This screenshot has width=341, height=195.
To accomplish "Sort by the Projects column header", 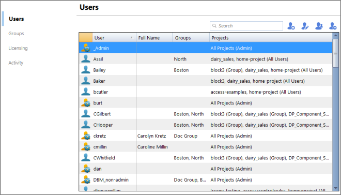I will tap(271, 38).
